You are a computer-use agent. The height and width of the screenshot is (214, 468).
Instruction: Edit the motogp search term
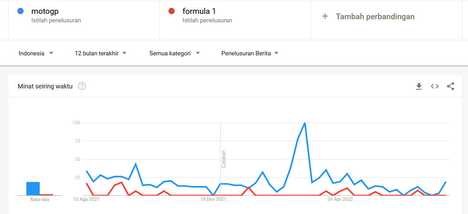pos(45,11)
